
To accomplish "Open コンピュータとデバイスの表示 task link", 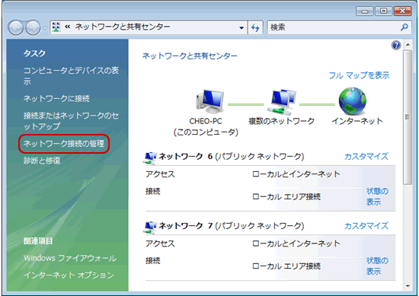I will [x=71, y=76].
